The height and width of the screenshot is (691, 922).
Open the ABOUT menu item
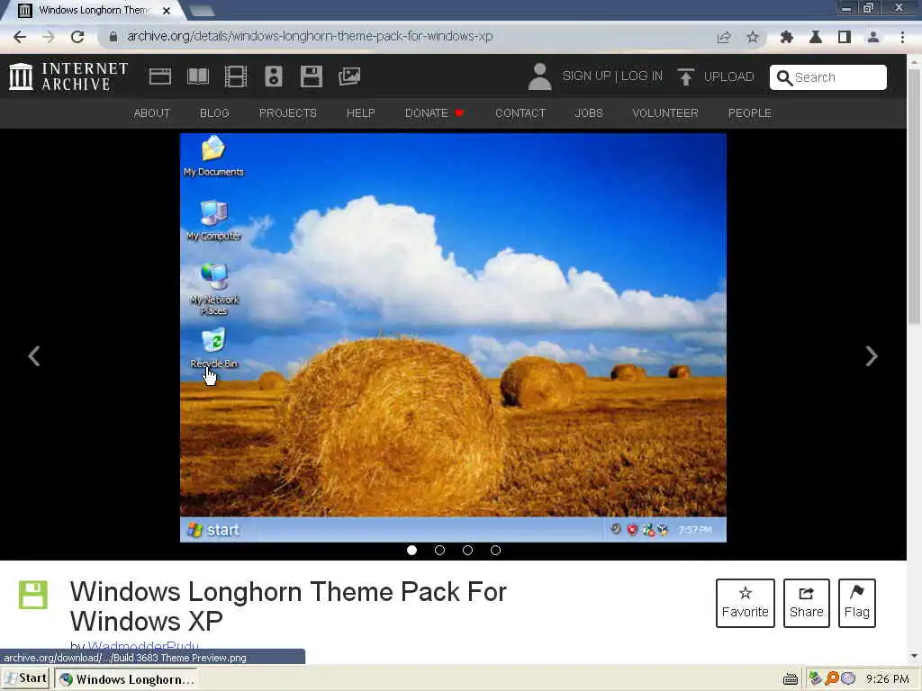pyautogui.click(x=151, y=112)
